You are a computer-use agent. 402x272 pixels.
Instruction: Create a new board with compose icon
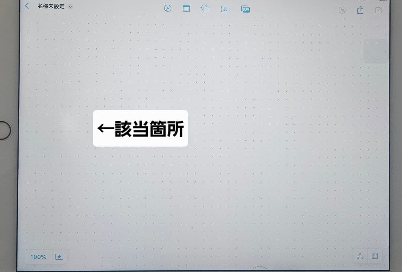[379, 10]
